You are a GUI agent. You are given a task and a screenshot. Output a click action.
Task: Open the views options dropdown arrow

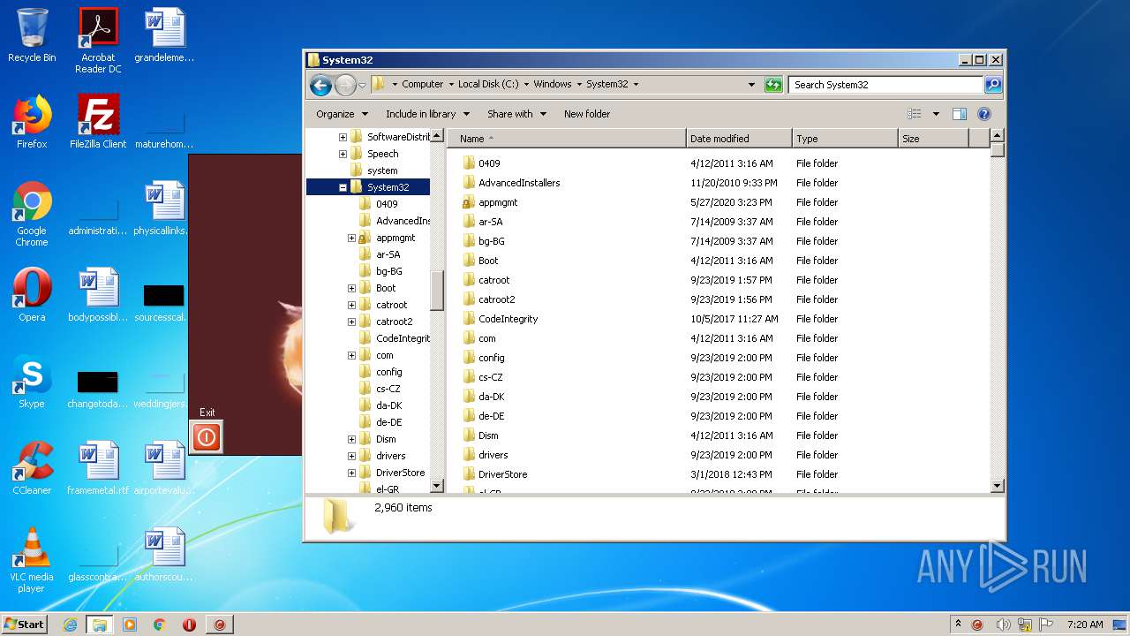(936, 114)
